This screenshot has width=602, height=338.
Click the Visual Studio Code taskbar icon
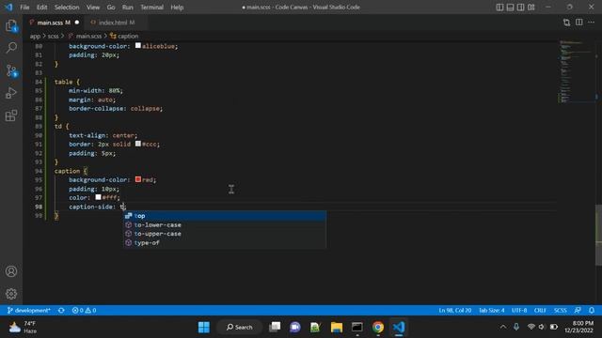tap(399, 327)
